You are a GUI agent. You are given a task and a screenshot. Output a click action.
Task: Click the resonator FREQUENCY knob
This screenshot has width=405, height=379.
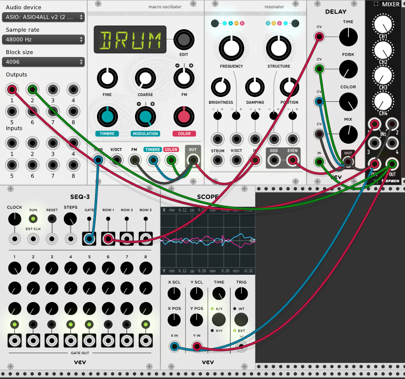pos(231,48)
